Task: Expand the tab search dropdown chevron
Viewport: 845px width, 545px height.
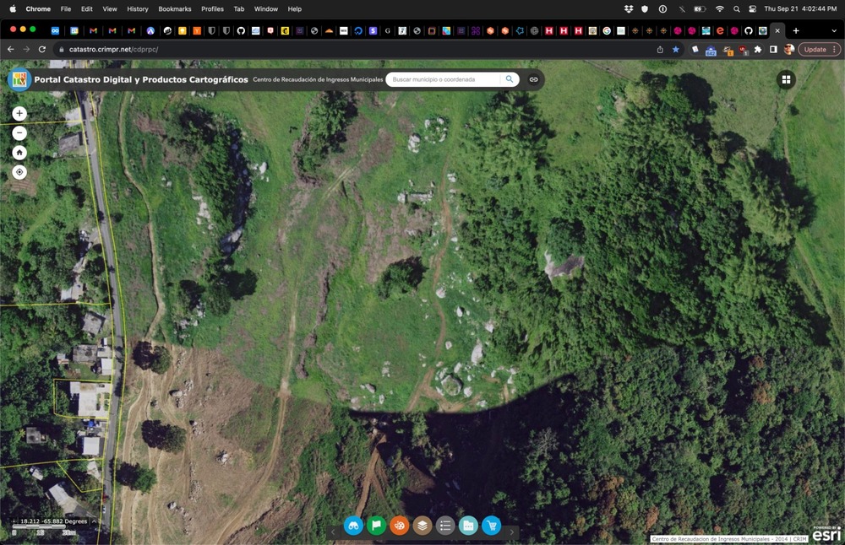Action: [x=834, y=30]
